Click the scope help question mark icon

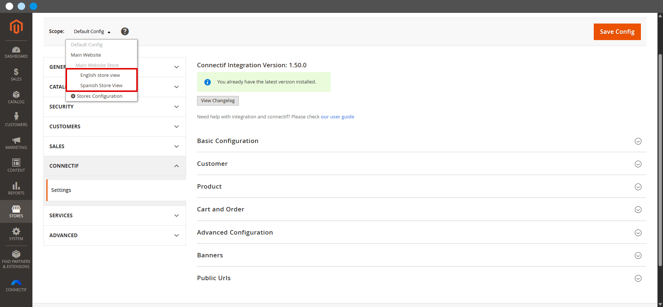125,31
